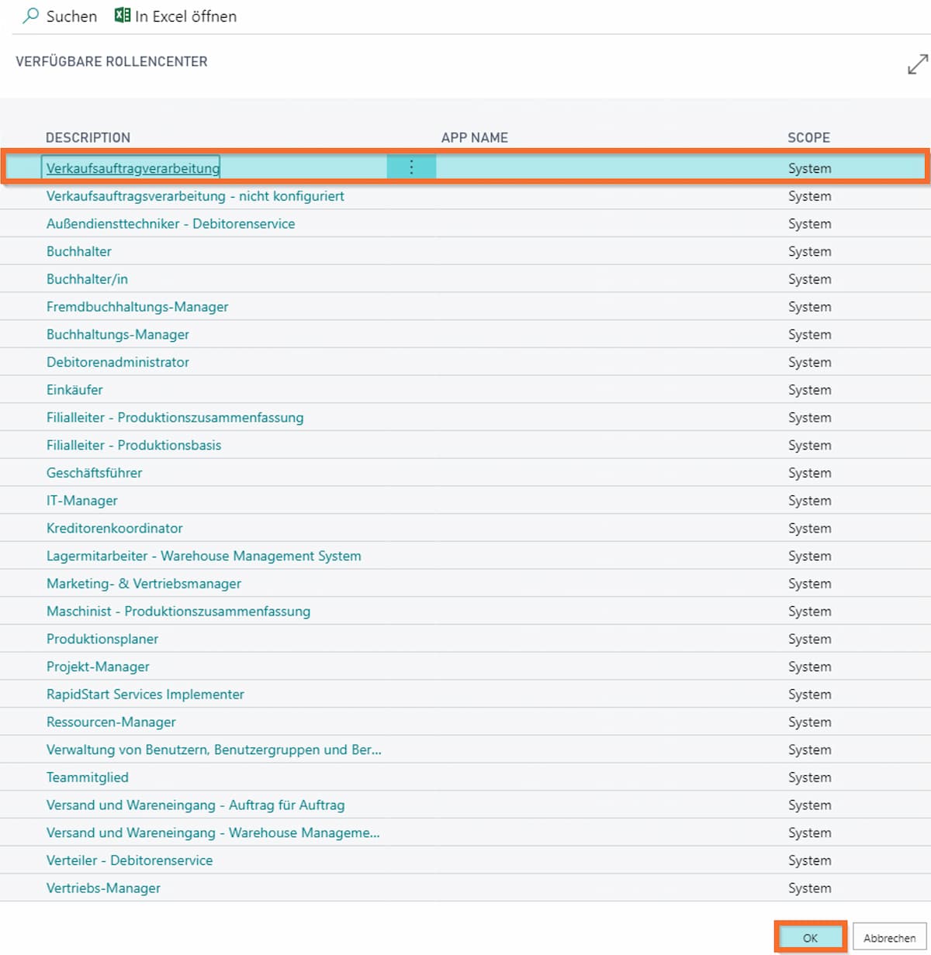
Task: Click the APP NAME column header
Action: click(475, 137)
